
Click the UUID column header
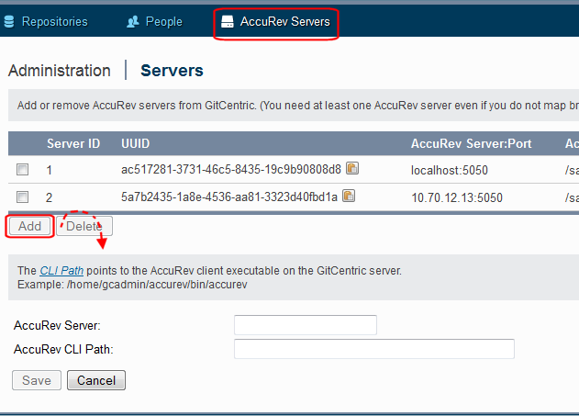click(136, 144)
